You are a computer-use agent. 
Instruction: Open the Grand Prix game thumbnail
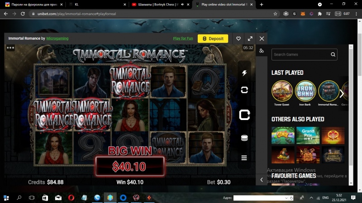pos(308,135)
